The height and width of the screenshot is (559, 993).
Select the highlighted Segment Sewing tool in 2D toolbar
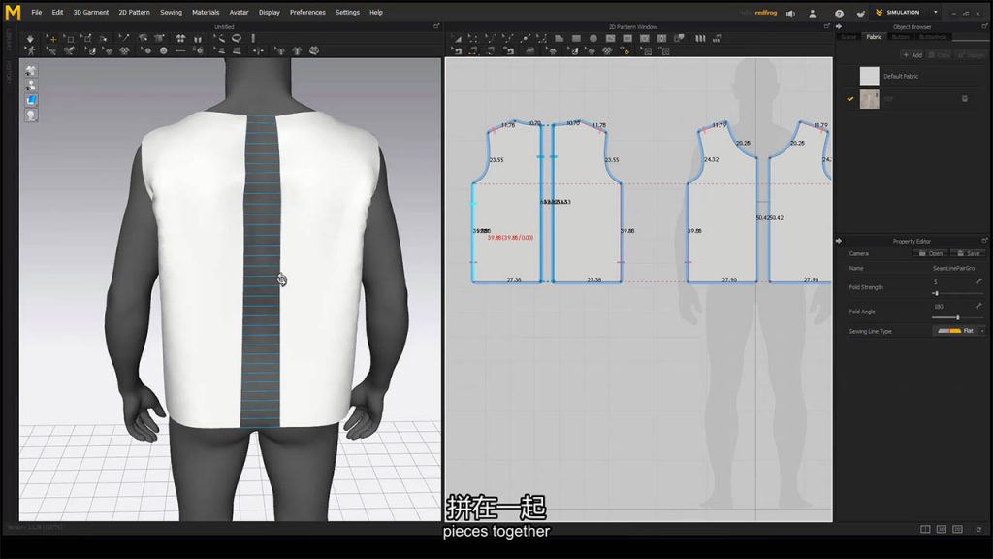pos(473,50)
